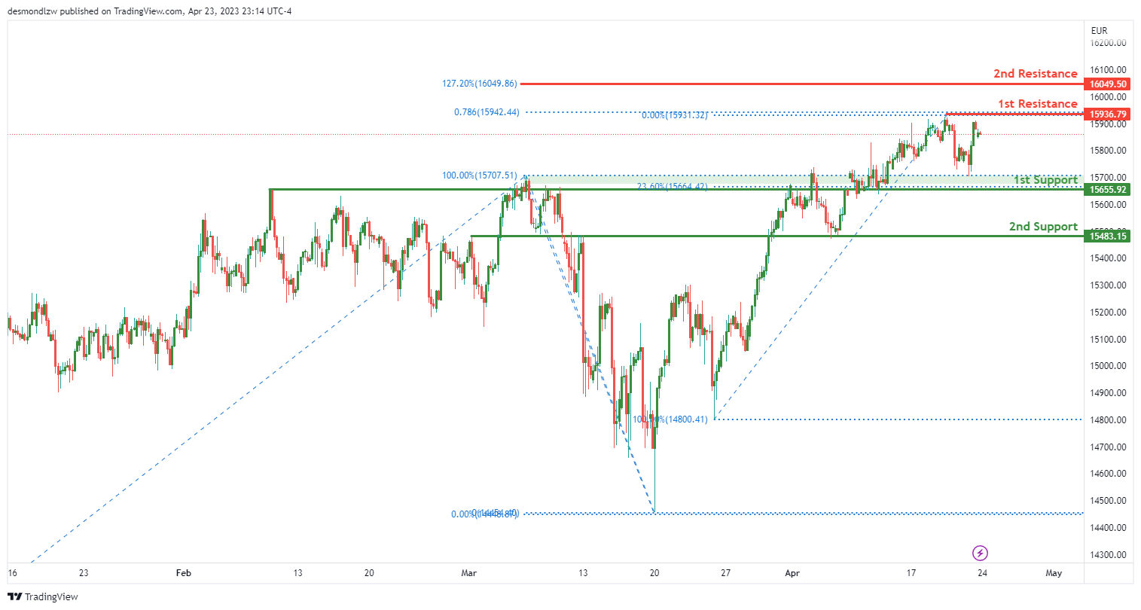Click the 16049.50 red price label
This screenshot has width=1141, height=610.
tap(1108, 84)
